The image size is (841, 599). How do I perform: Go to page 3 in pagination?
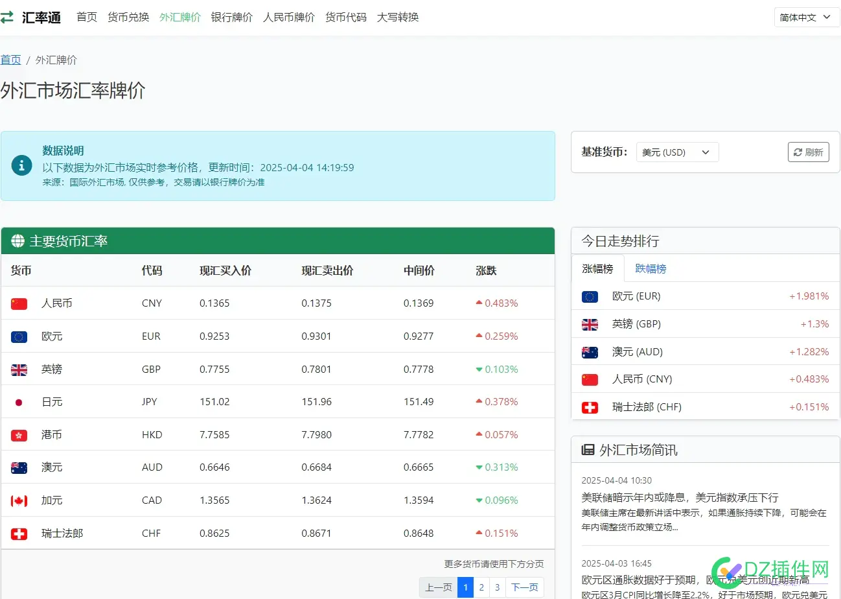click(x=497, y=587)
